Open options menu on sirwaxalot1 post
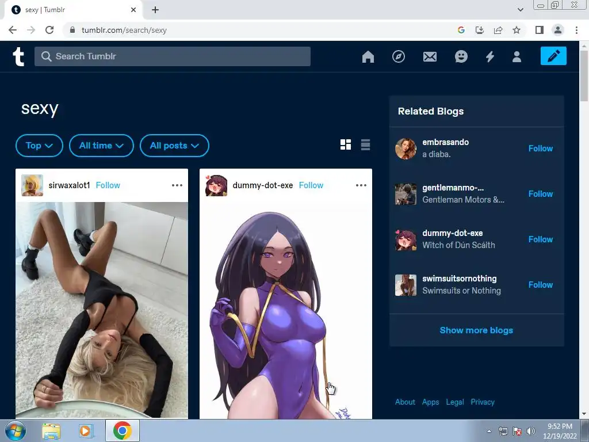 point(177,185)
